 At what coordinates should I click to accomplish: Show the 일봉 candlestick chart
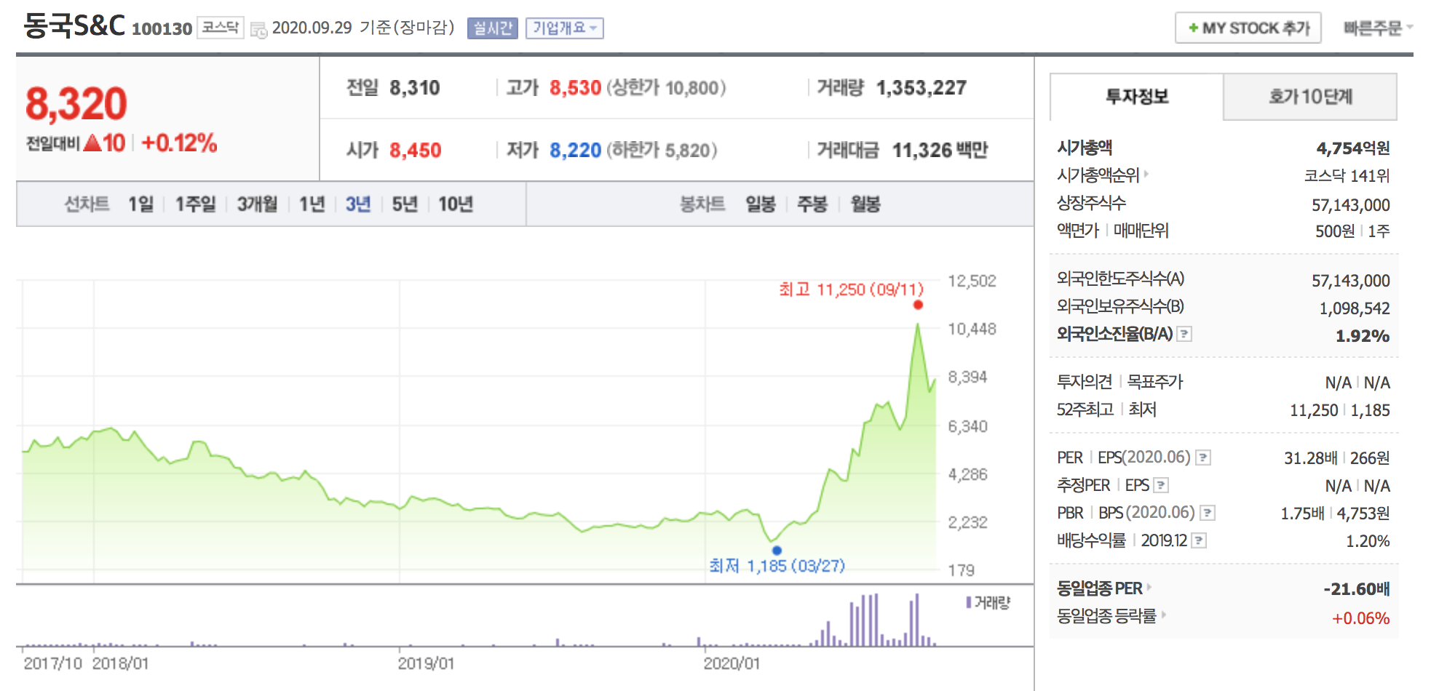pos(761,204)
